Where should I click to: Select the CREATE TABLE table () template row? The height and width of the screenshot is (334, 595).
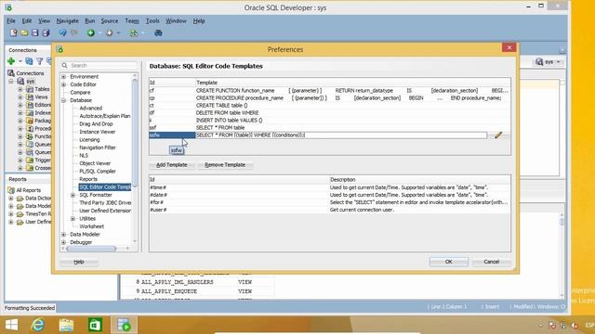coord(329,105)
